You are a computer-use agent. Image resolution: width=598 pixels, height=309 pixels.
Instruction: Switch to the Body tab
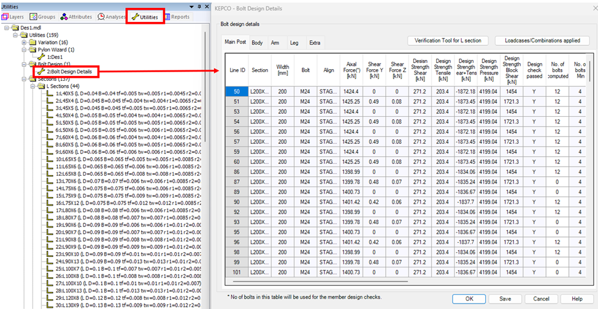pos(257,43)
